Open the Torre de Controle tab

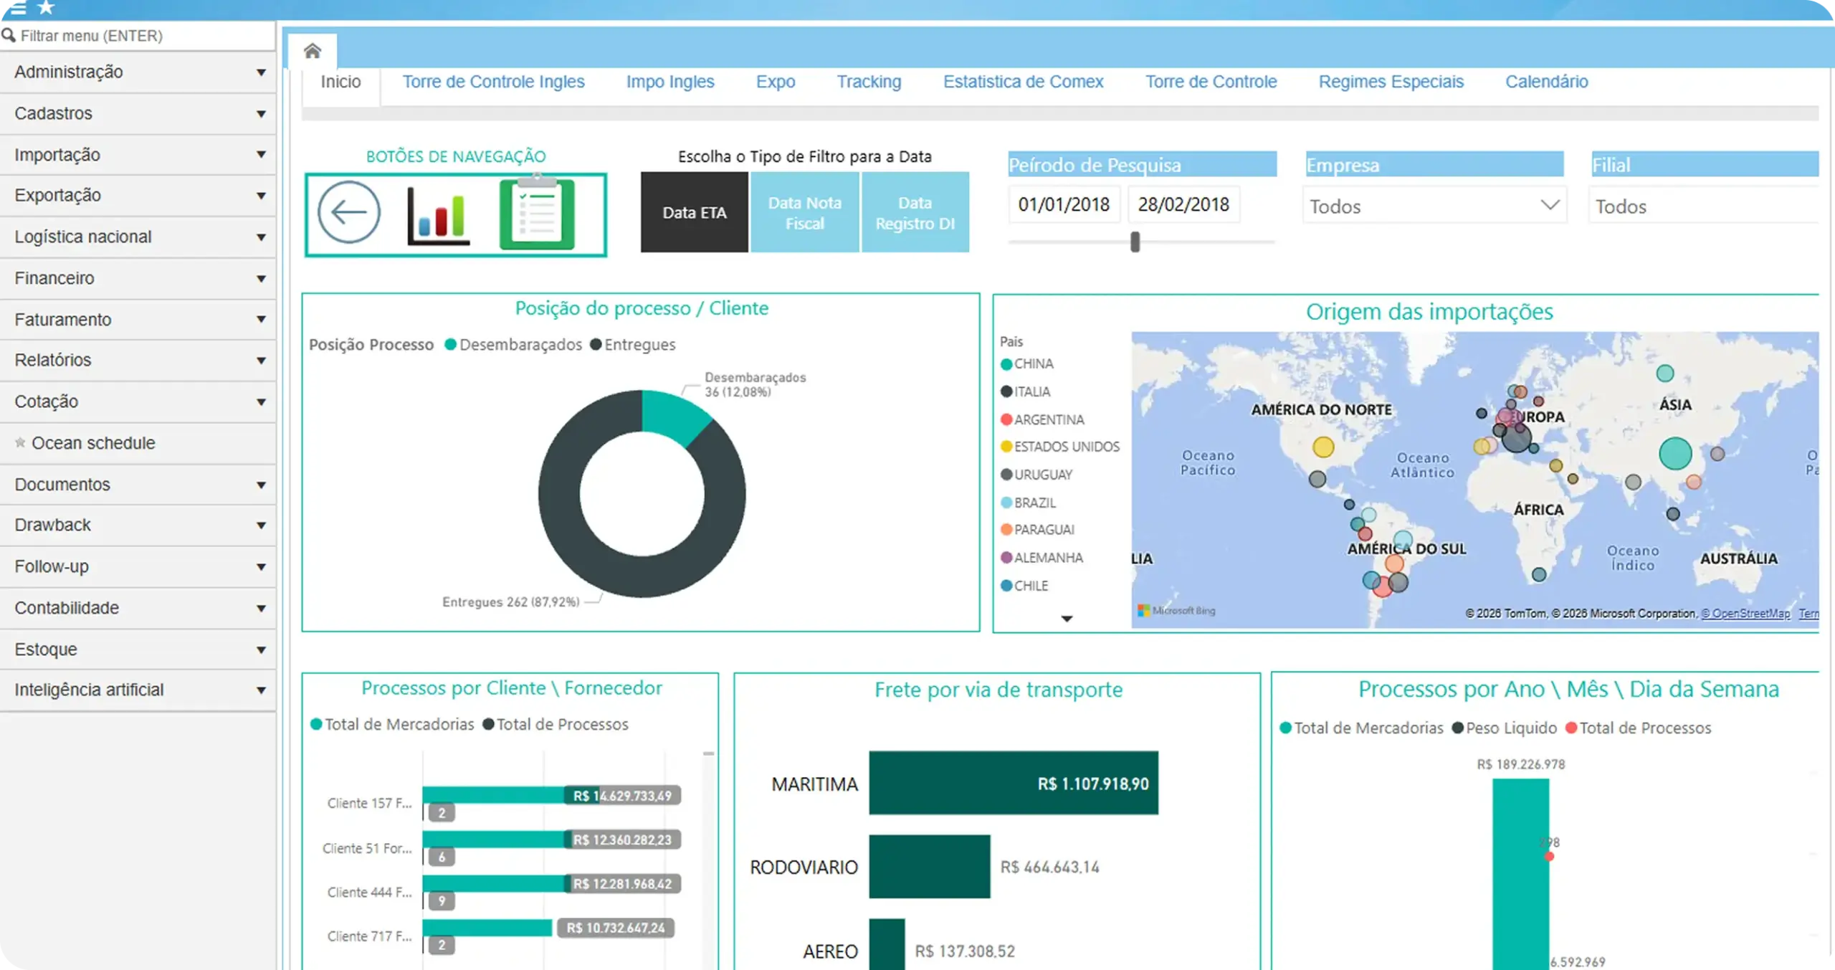click(x=1211, y=81)
